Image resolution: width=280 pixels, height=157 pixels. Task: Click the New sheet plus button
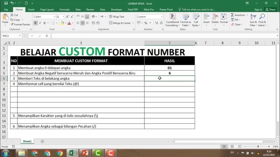tap(42, 141)
